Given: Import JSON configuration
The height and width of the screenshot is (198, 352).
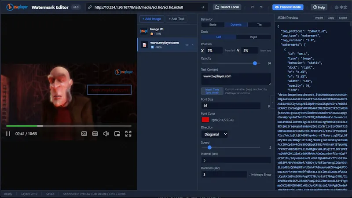Looking at the screenshot, I should pos(319,18).
